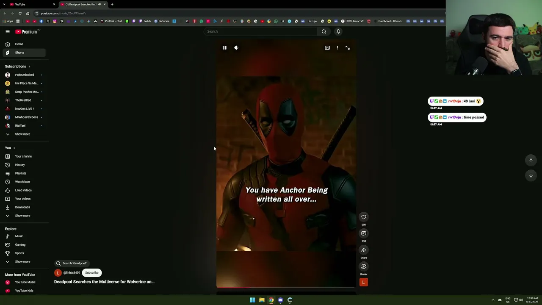The image size is (542, 305).
Task: Open comments for the short
Action: click(x=364, y=233)
